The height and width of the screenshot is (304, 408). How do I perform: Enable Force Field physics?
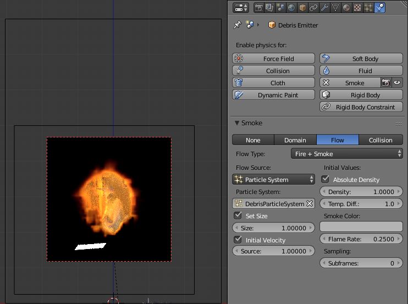(273, 58)
